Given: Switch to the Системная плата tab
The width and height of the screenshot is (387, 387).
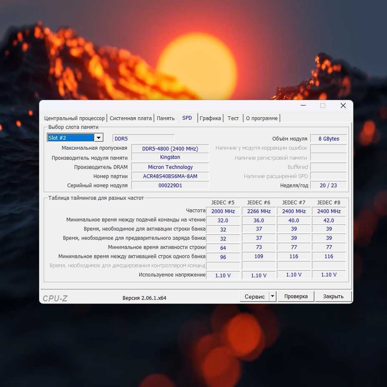Looking at the screenshot, I should [x=131, y=118].
